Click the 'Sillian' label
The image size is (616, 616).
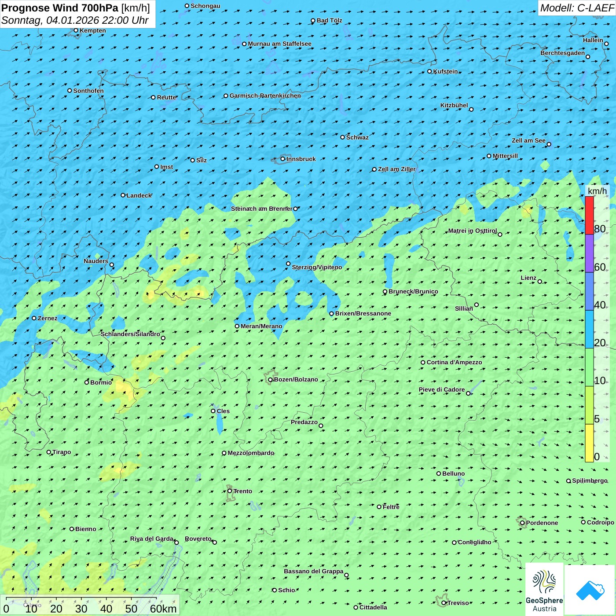tap(464, 308)
